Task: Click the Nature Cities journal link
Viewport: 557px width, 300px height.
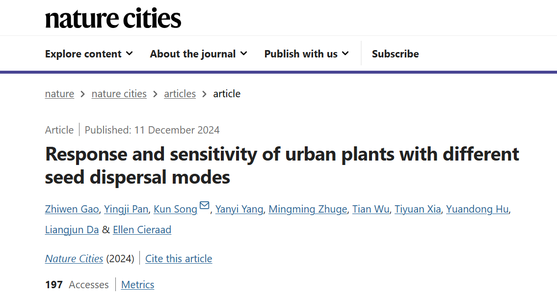Action: point(74,259)
